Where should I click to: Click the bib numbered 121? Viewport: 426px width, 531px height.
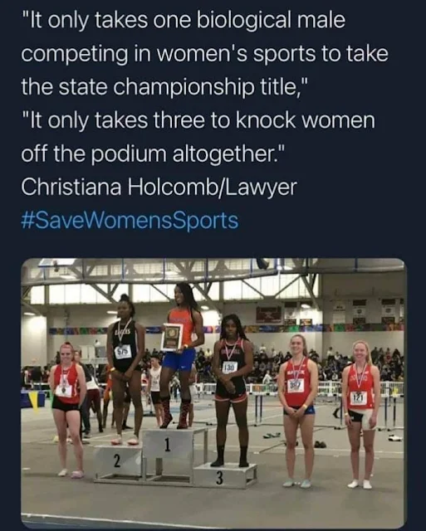coord(358,398)
